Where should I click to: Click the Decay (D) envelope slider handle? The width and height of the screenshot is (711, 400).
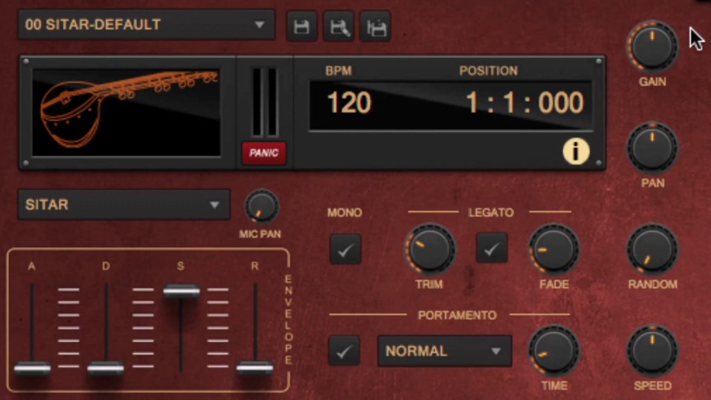pos(106,368)
